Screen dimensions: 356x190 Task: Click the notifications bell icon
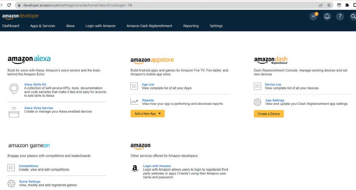coord(327,16)
